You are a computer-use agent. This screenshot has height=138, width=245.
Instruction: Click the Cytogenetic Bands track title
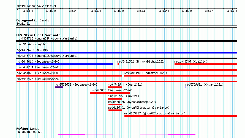[33, 20]
